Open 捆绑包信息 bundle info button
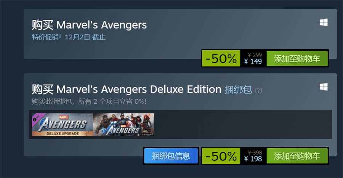The width and height of the screenshot is (343, 178). tap(171, 156)
